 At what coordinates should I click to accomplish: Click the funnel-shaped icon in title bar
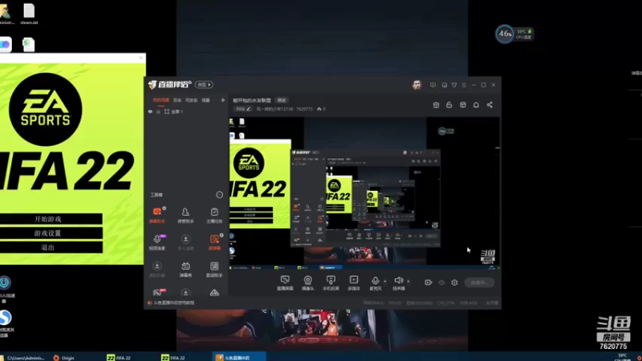[454, 85]
